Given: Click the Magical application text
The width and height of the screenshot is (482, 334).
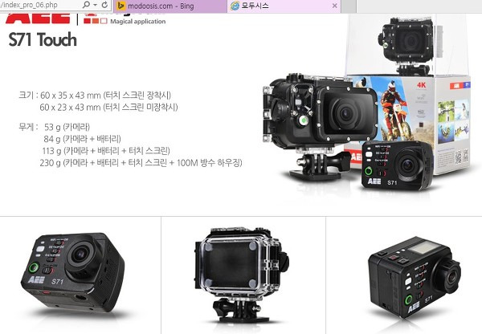Looking at the screenshot, I should tap(138, 22).
